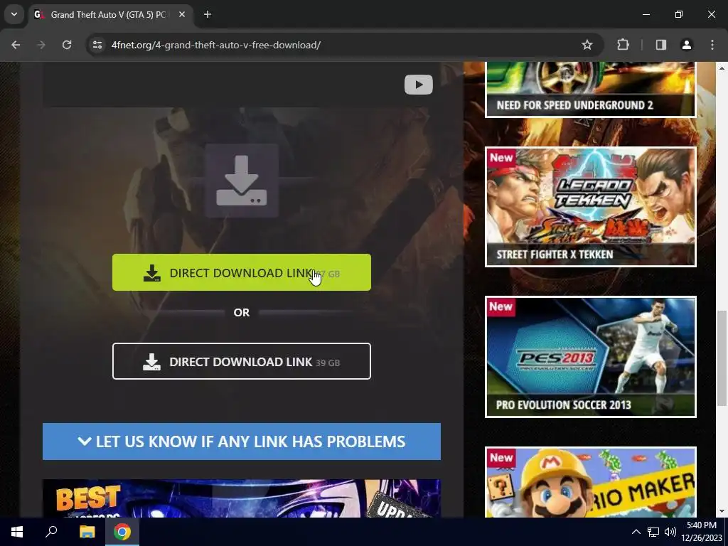Open Chrome three-dot menu
Viewport: 728px width, 546px height.
click(x=712, y=45)
